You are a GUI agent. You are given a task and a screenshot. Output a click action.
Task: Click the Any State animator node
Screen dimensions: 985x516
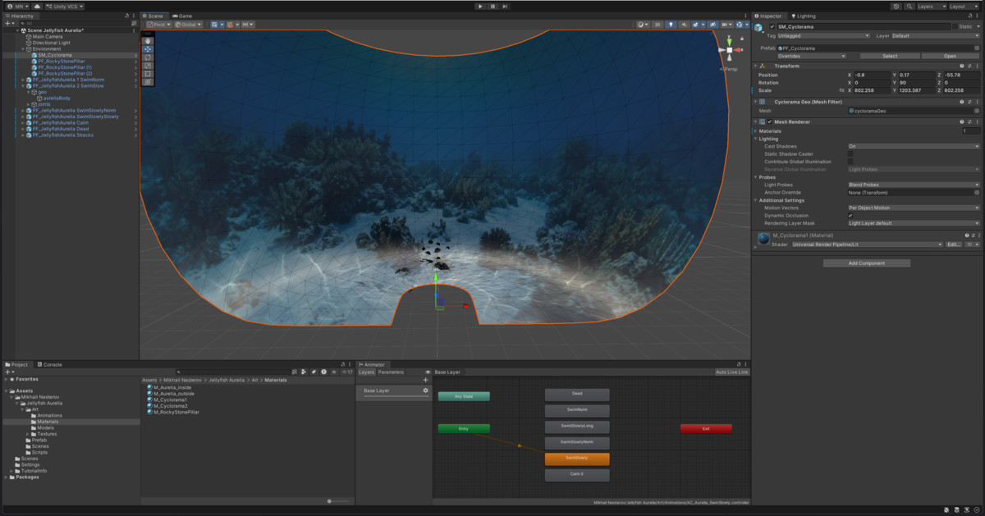464,396
